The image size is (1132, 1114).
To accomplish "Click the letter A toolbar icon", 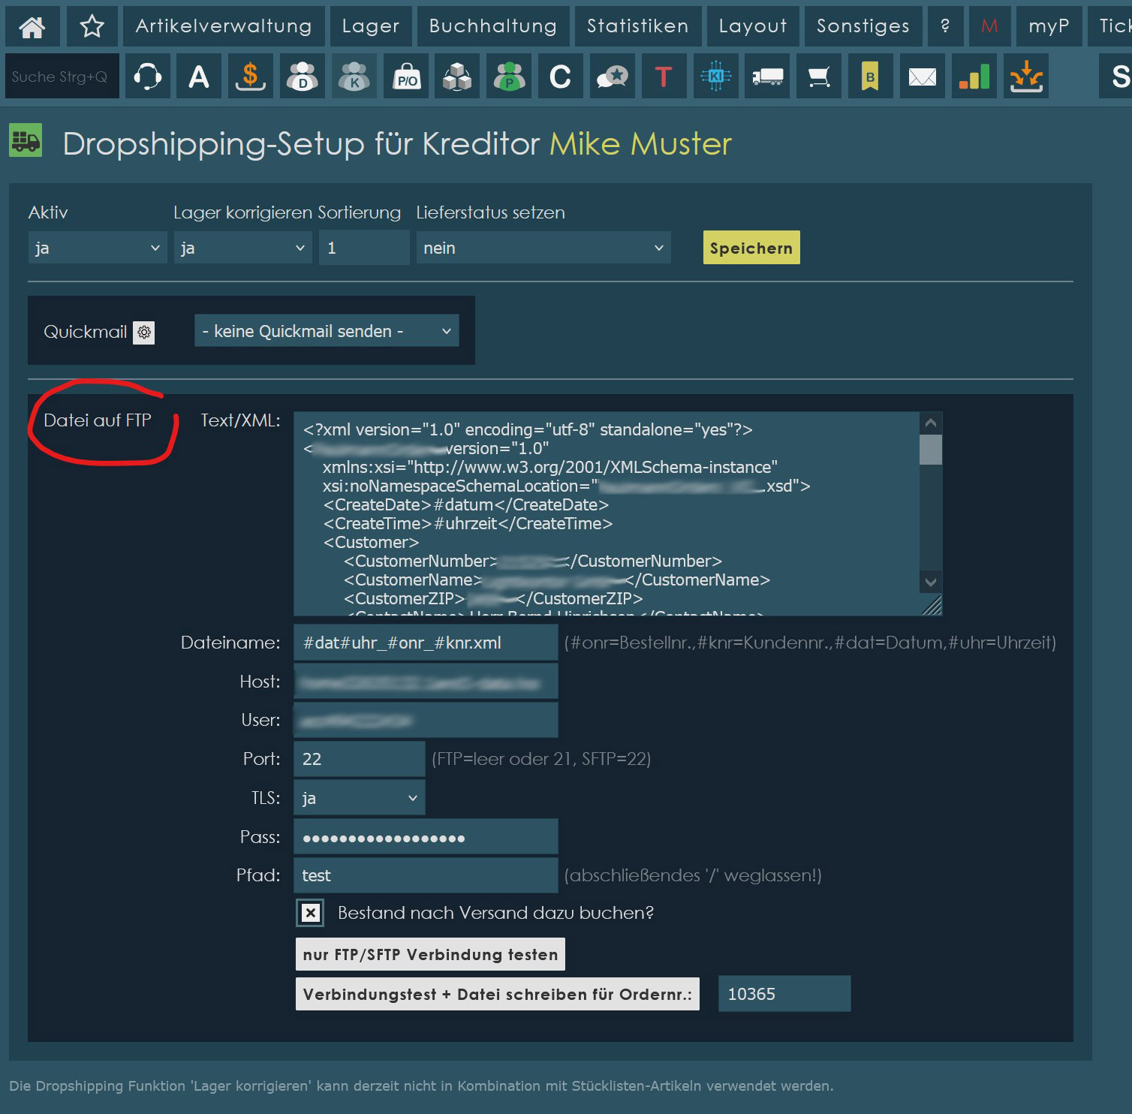I will point(199,76).
